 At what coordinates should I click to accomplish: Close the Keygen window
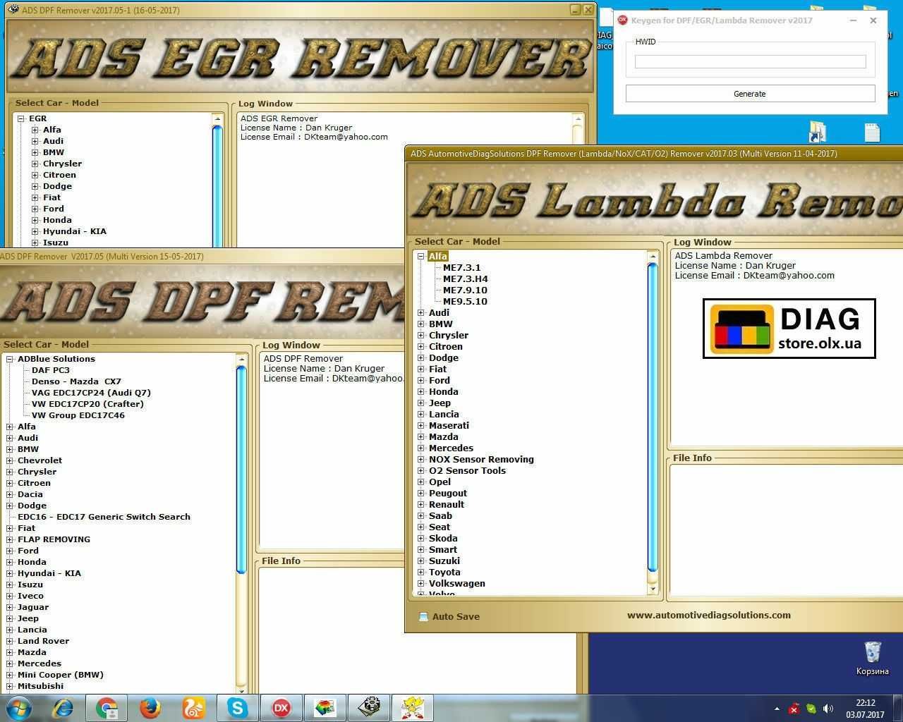point(873,20)
